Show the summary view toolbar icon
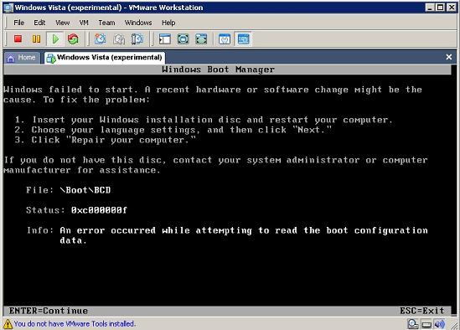 click(x=225, y=39)
